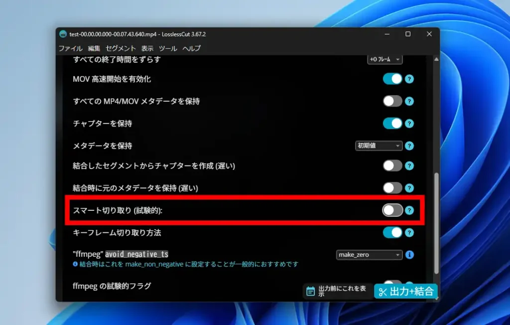Turn on すべての MP4/MOV メタデータを保持
This screenshot has width=510, height=325.
tap(393, 101)
